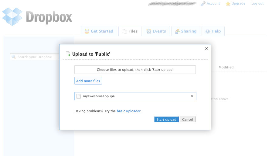
Task: Switch to the Files tab
Action: pos(130,31)
